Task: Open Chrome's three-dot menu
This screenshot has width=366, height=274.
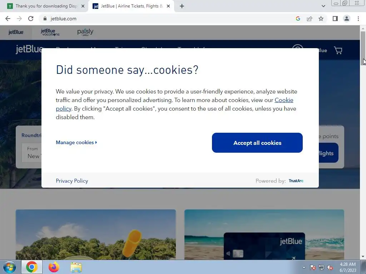Action: (x=358, y=19)
